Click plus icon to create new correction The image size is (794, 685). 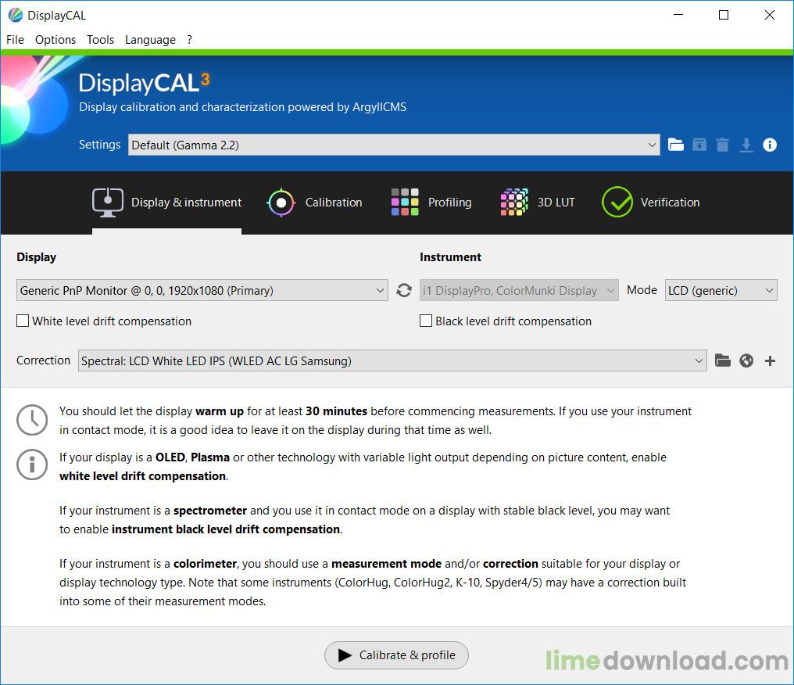click(771, 360)
